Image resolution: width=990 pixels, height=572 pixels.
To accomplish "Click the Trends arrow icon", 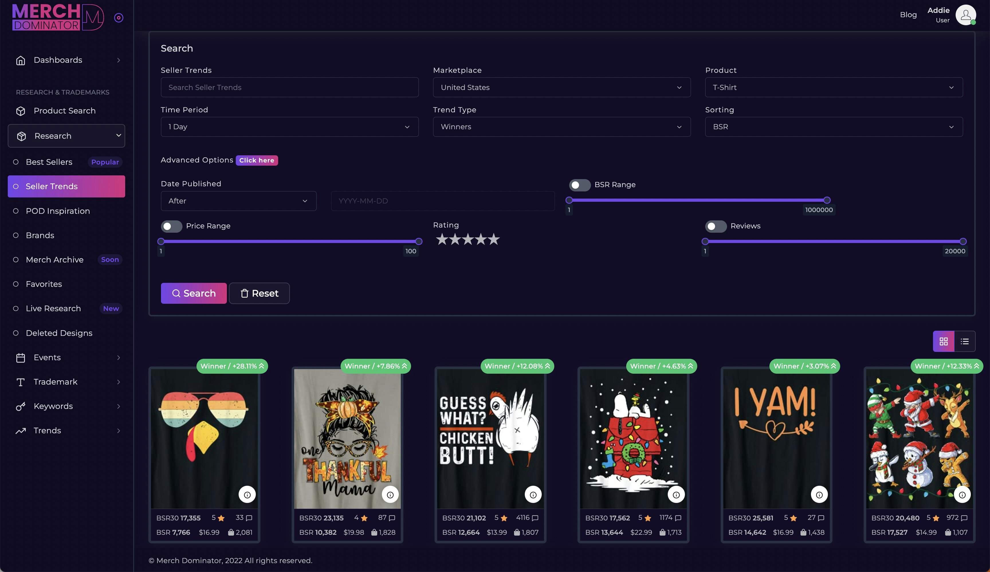I will pyautogui.click(x=20, y=430).
